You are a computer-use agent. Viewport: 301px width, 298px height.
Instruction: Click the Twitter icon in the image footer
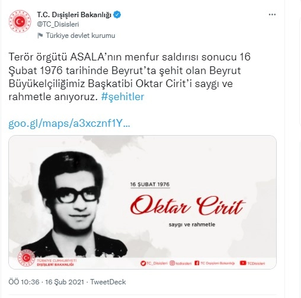tap(143, 263)
